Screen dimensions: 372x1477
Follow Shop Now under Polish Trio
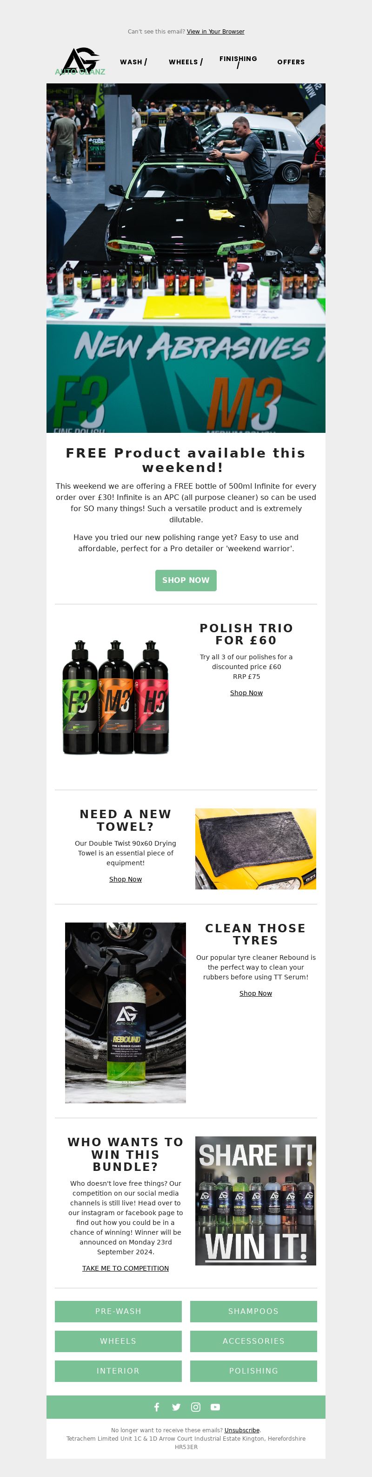[x=246, y=693]
